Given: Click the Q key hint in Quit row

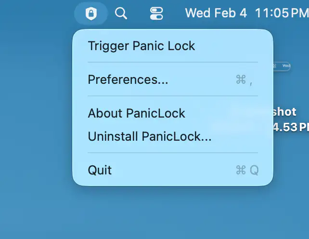Looking at the screenshot, I should tap(254, 170).
